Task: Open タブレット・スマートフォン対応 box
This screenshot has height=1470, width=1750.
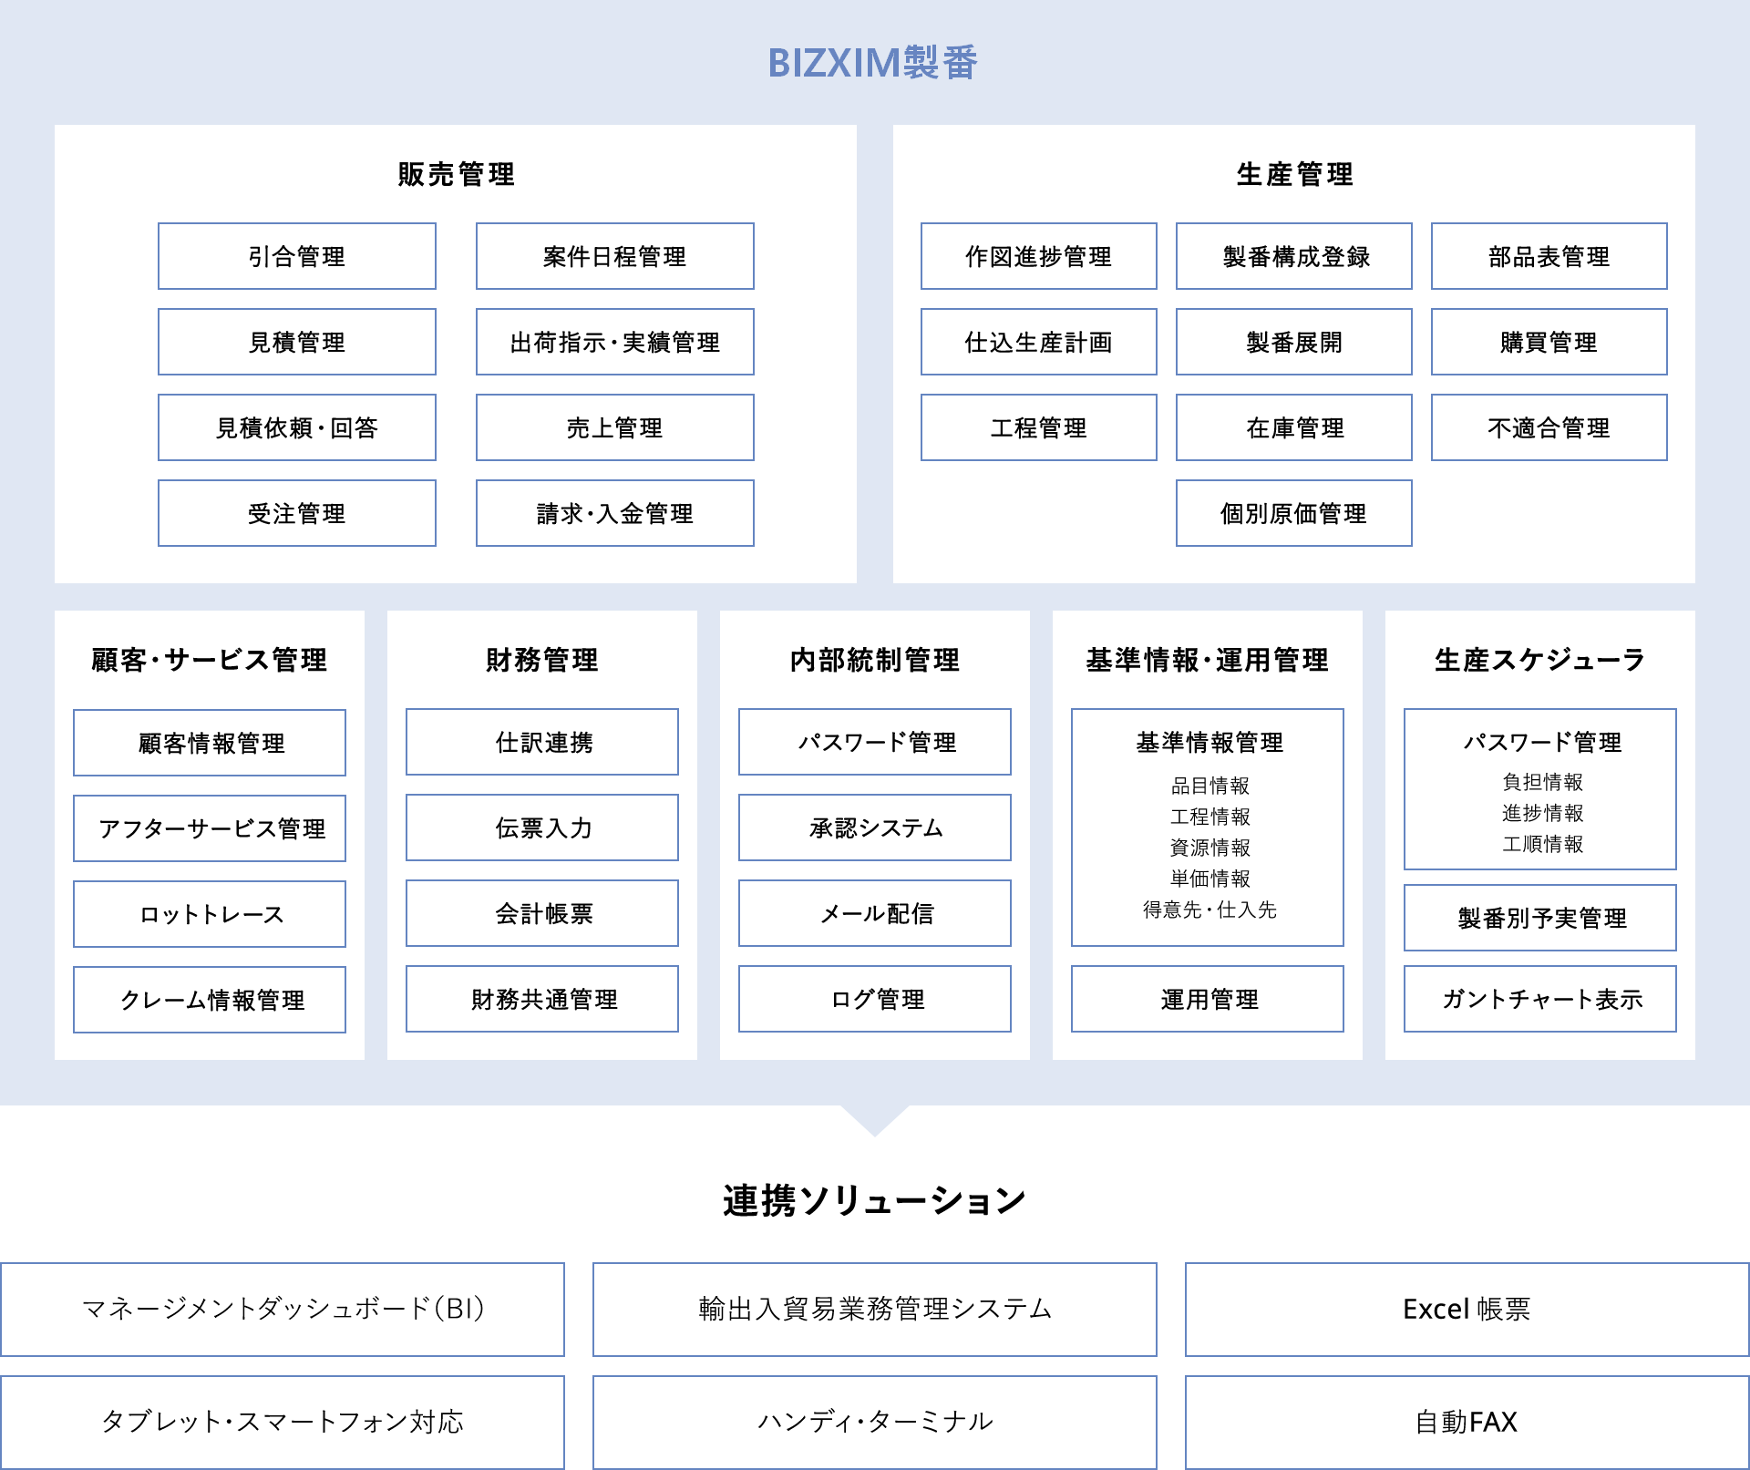Action: click(x=283, y=1423)
